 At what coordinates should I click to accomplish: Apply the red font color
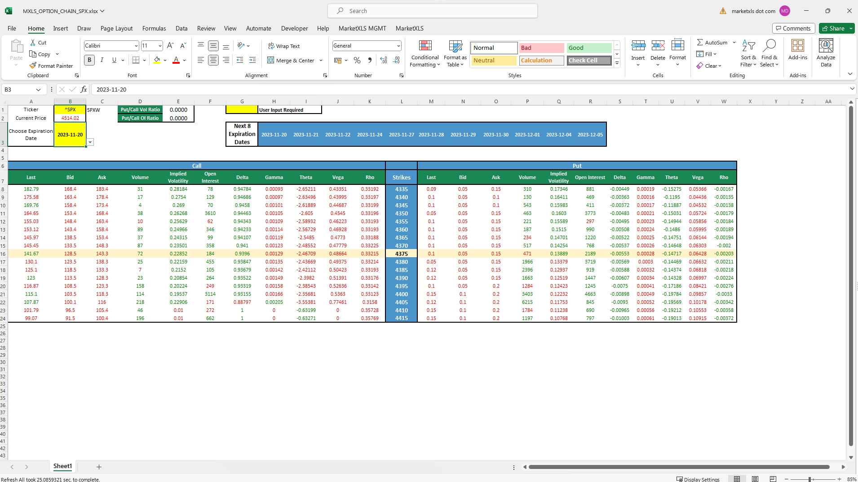pos(176,60)
